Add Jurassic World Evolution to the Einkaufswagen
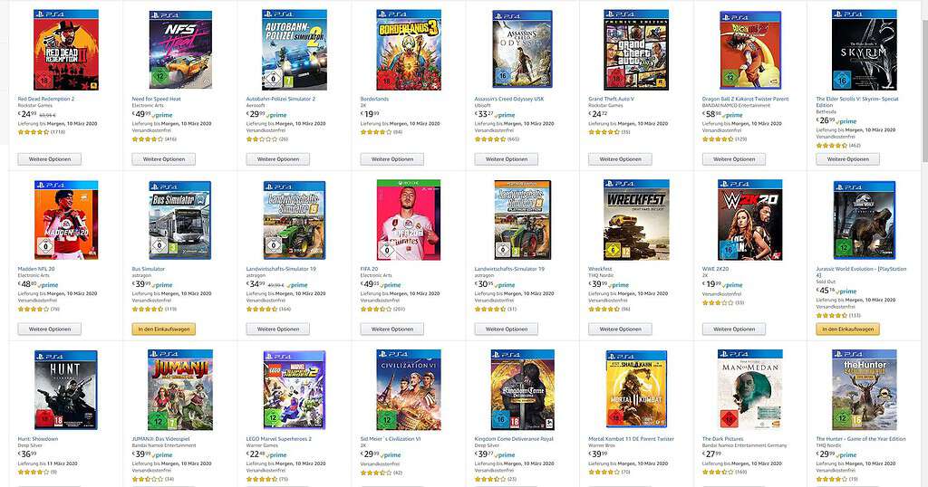Viewport: 928px width, 487px height. [847, 329]
